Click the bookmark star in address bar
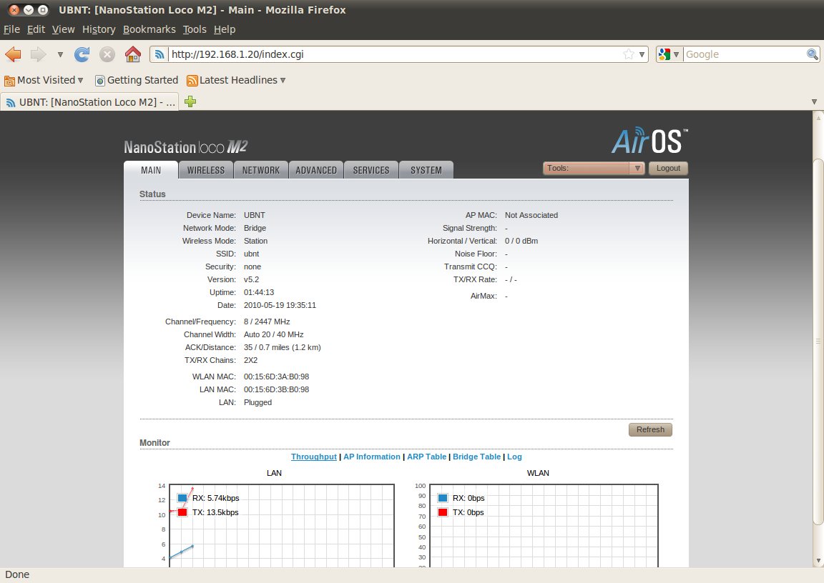 pos(628,54)
